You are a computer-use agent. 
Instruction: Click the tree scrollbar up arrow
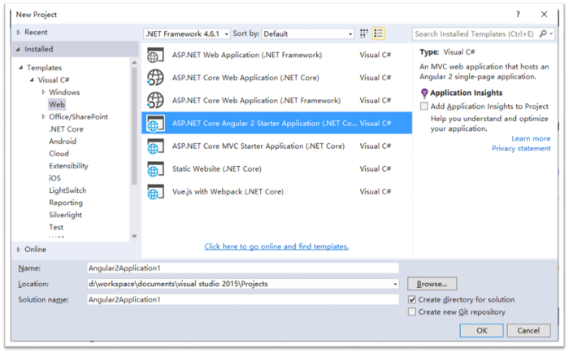(x=134, y=63)
